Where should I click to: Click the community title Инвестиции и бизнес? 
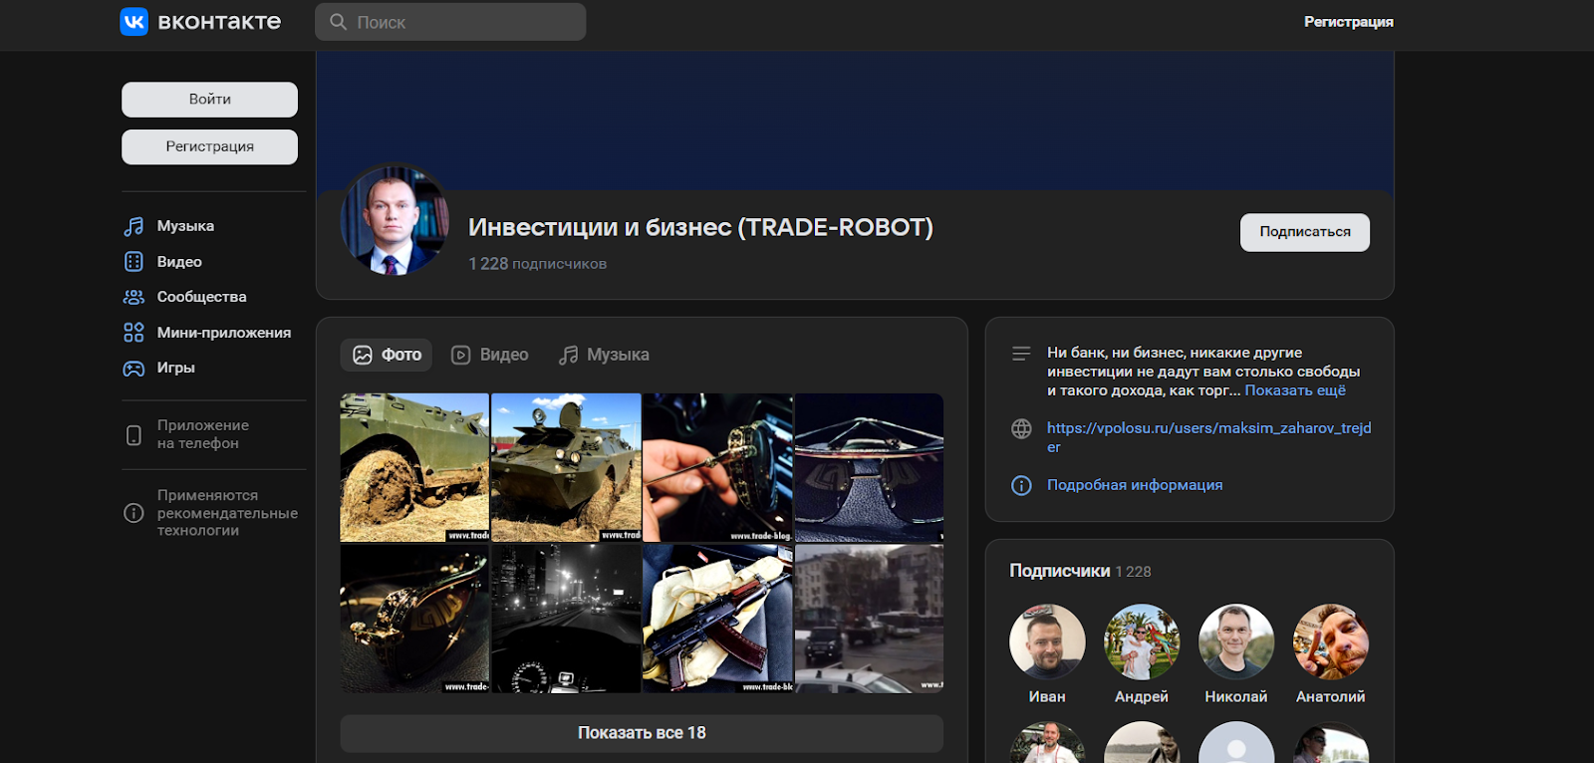[x=700, y=227]
